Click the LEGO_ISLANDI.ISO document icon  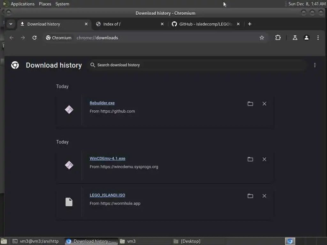69,202
